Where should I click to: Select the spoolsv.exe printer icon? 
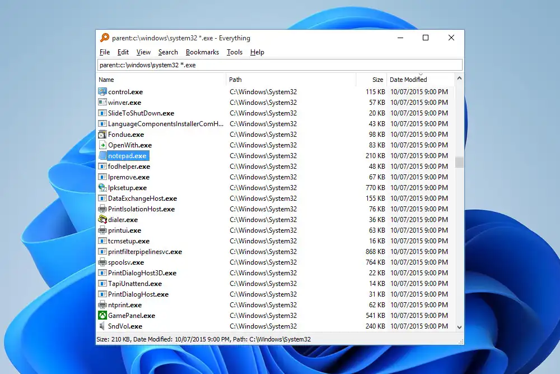point(102,262)
